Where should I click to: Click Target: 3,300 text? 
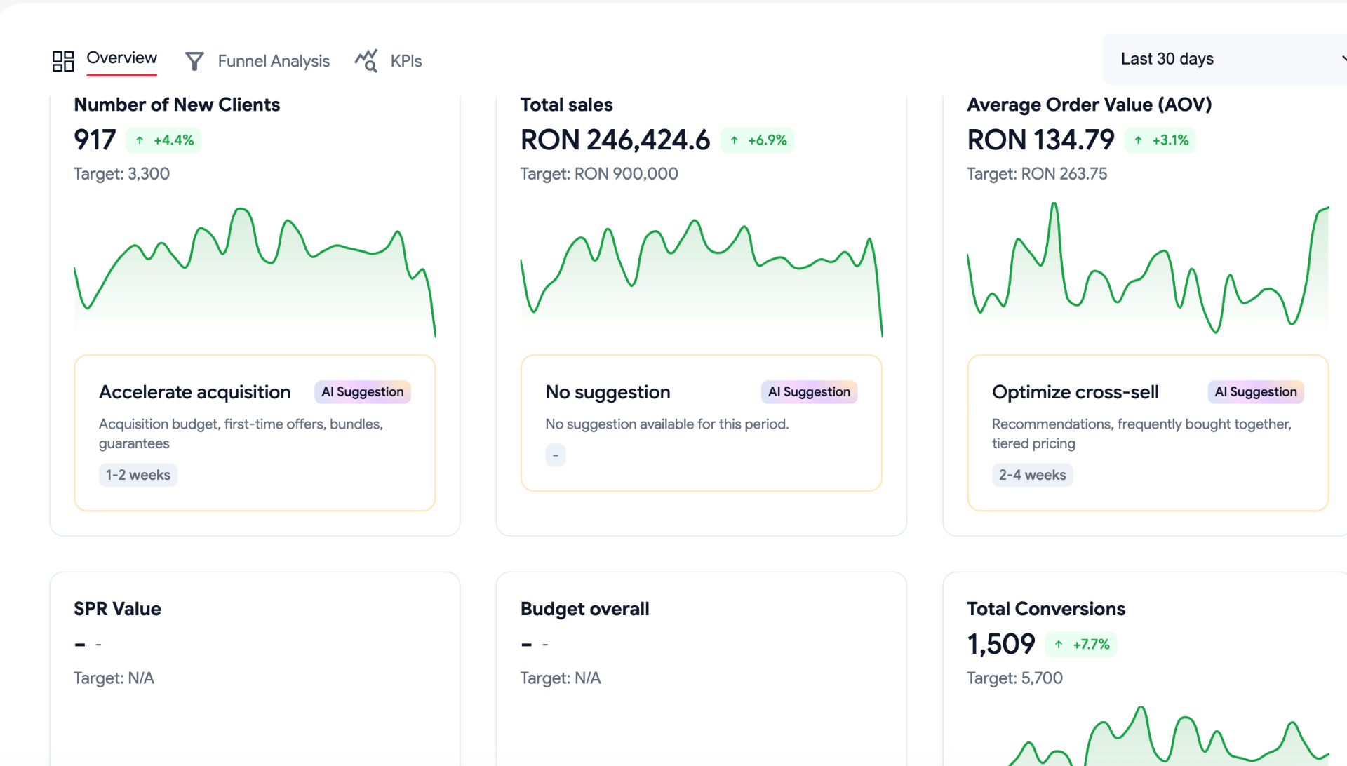click(121, 174)
